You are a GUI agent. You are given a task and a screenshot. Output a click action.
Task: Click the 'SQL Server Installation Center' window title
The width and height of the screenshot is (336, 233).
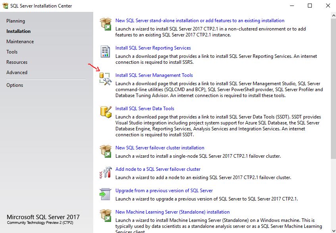coord(41,6)
